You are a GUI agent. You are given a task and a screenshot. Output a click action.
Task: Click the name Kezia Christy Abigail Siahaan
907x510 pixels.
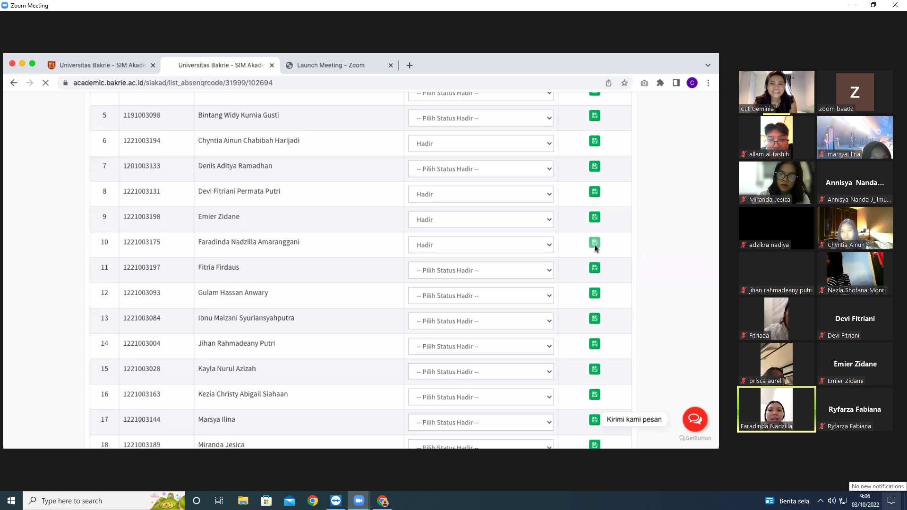[x=243, y=394]
